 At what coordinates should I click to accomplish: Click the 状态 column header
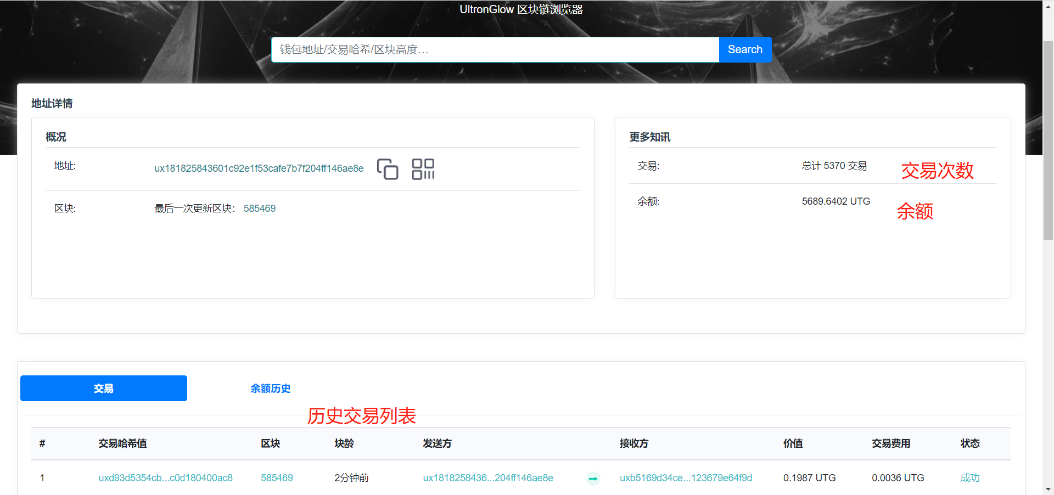click(x=970, y=443)
